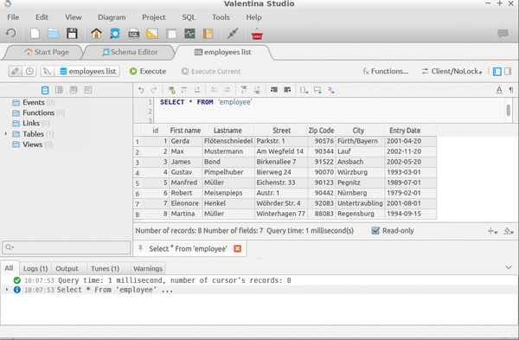Show database schema view in side panel
The image size is (519, 340).
click(45, 90)
